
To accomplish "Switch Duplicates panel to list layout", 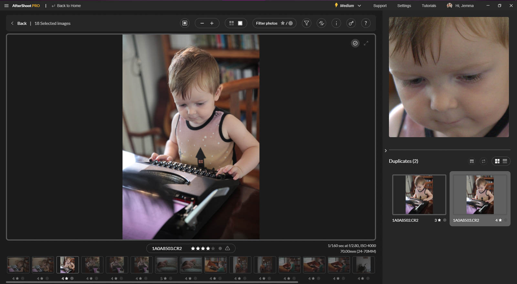I will (x=505, y=161).
